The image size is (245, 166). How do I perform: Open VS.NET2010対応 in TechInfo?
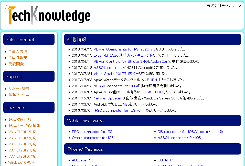pos(22,156)
